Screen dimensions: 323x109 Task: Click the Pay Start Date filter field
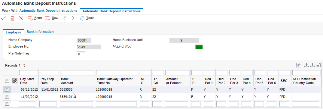pos(29,73)
